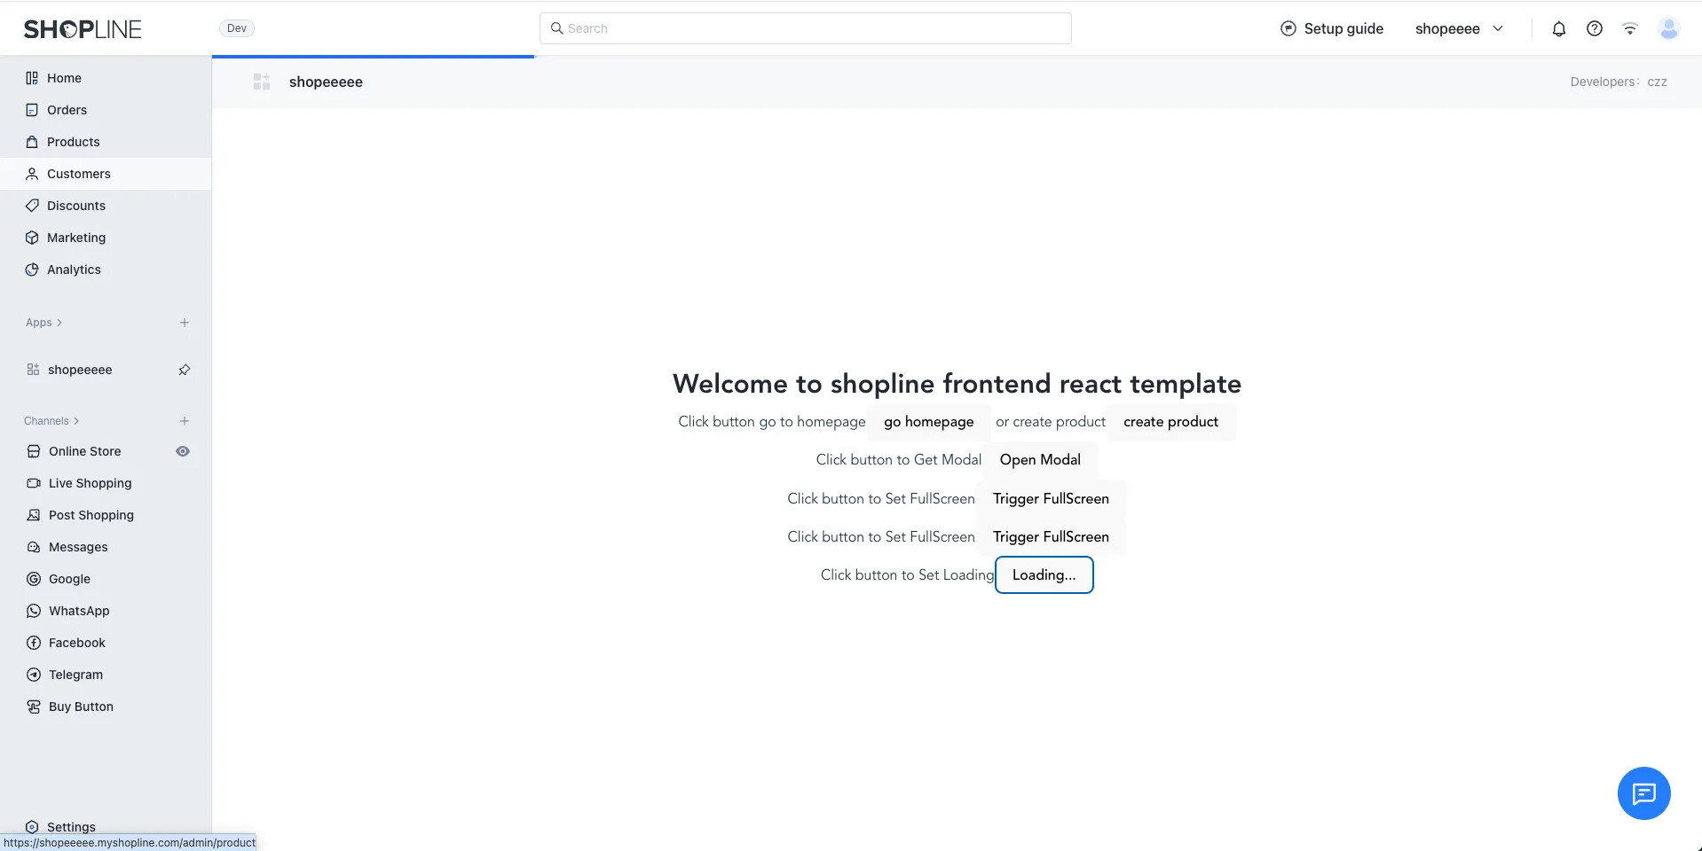Click the plus icon beside Apps
This screenshot has width=1702, height=851.
(x=185, y=323)
